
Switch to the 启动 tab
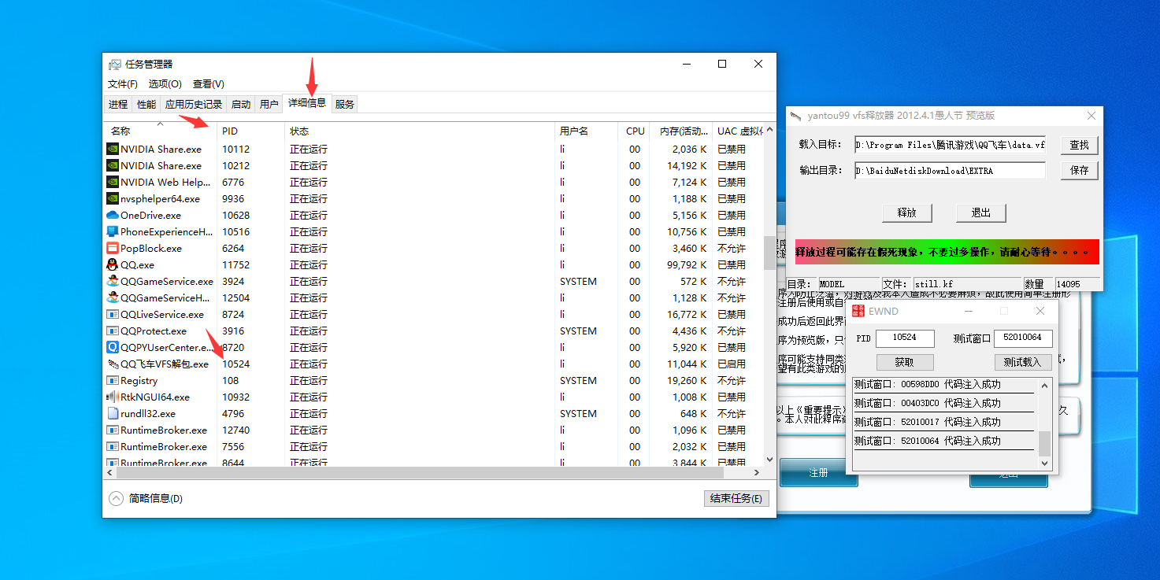pyautogui.click(x=241, y=104)
